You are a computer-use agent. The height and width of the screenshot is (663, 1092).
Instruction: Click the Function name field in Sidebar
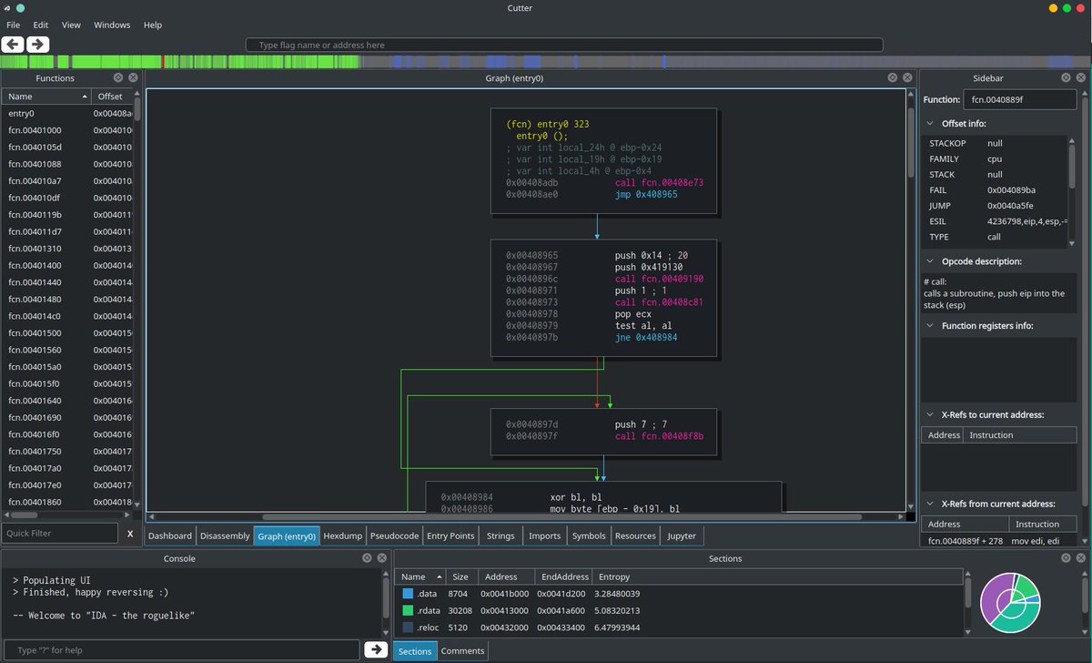(x=1019, y=99)
